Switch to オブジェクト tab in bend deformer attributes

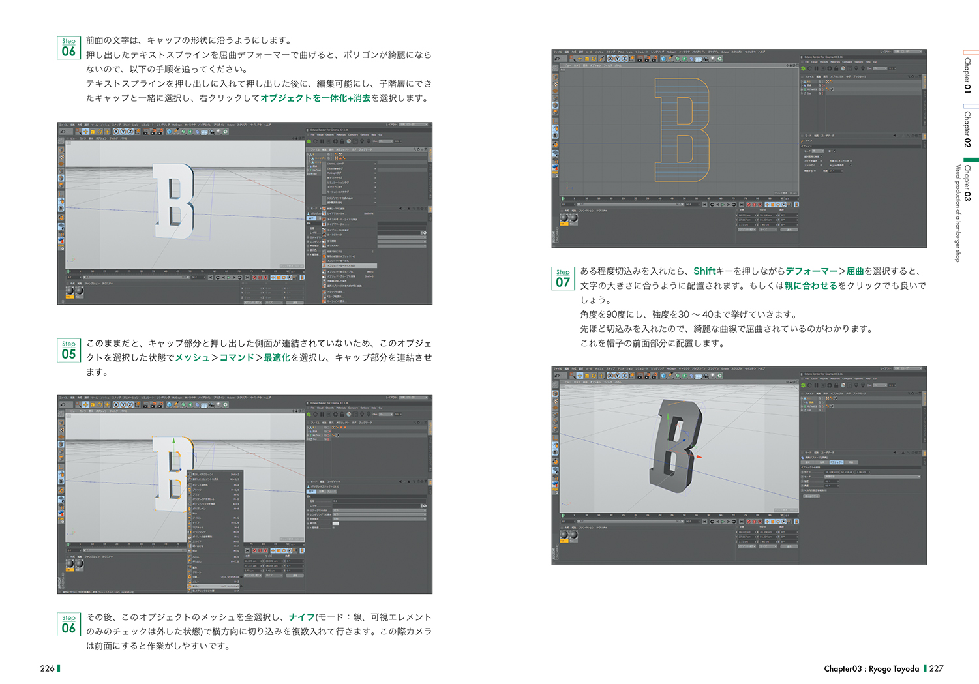point(836,462)
